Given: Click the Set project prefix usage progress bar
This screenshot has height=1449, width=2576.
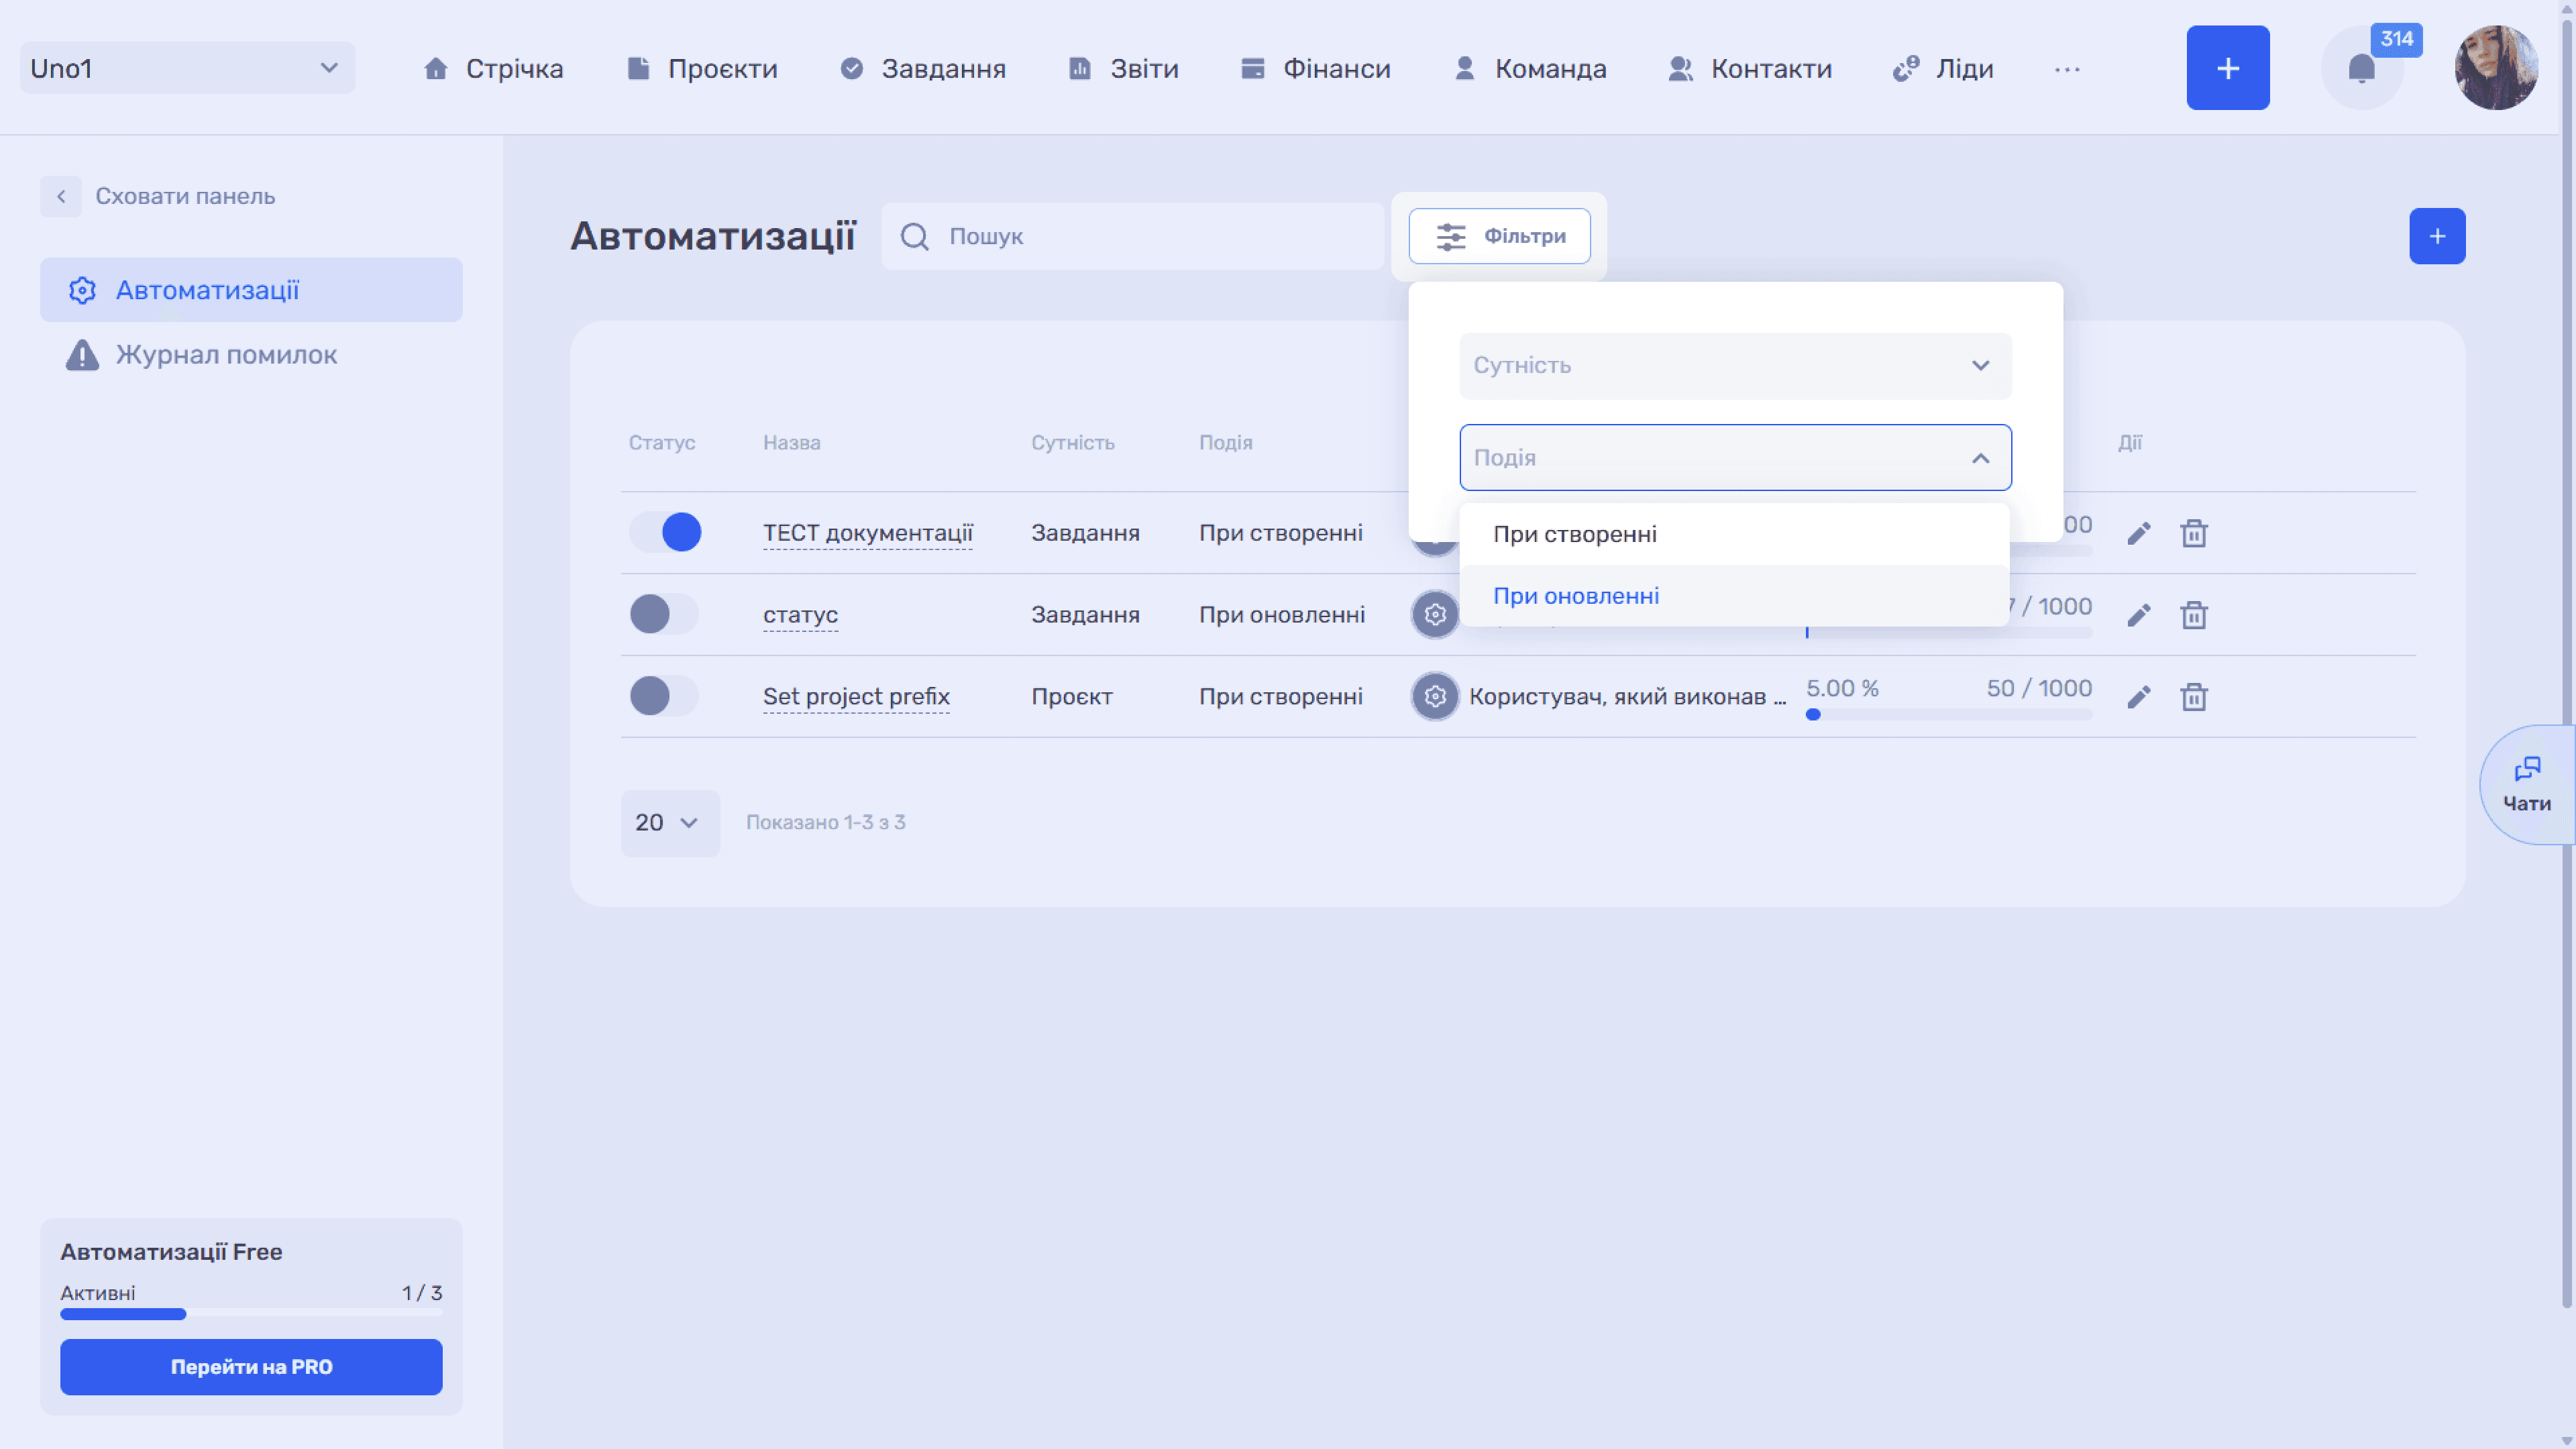Looking at the screenshot, I should 1948,715.
